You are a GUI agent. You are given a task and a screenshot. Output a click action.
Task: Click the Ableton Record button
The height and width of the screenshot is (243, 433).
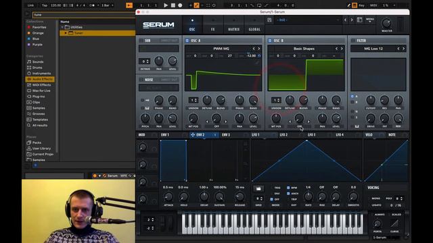(x=180, y=5)
